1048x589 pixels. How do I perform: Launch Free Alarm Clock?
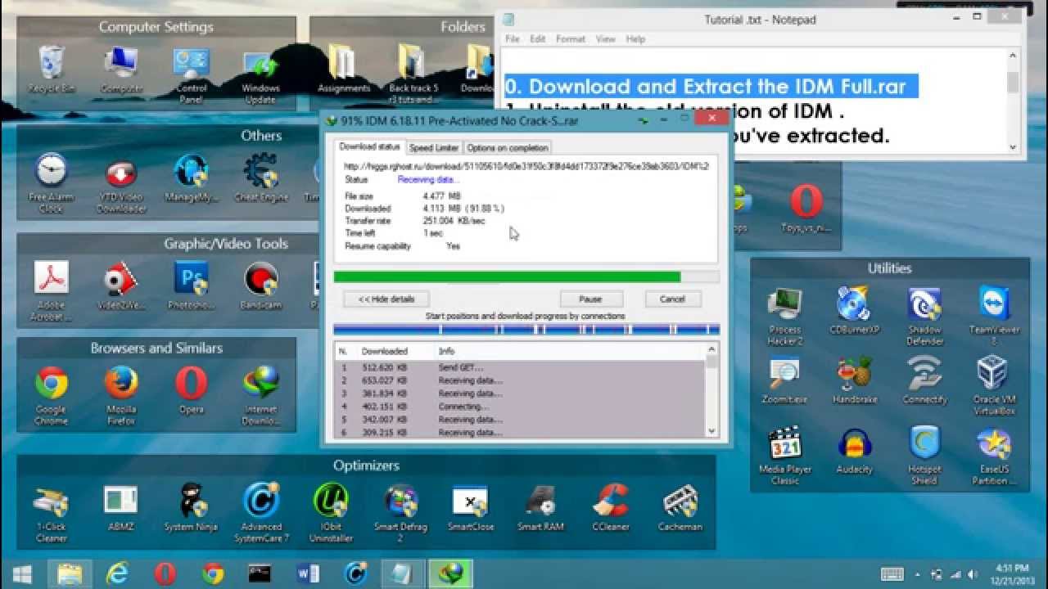[x=51, y=184]
